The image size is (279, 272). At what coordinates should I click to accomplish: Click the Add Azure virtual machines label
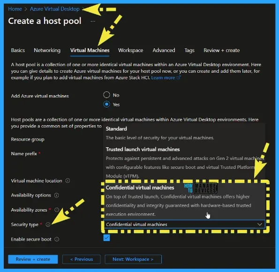point(40,96)
